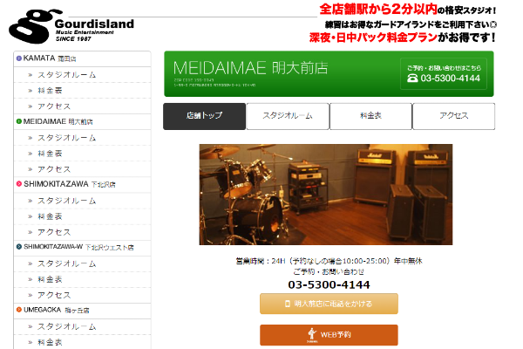This screenshot has width=523, height=349.
Task: Click the purple KAMATA bullet icon
Action: click(x=19, y=58)
